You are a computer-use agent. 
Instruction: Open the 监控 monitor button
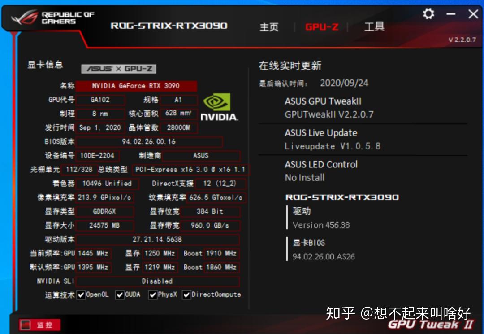tap(40, 325)
